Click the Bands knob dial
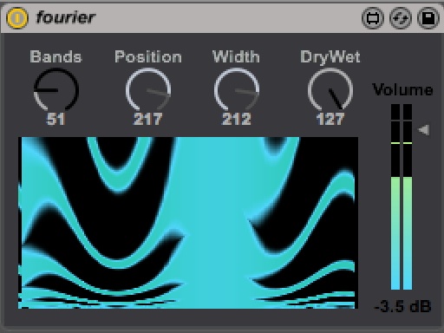Screen dimensions: 444x333 pos(56,90)
